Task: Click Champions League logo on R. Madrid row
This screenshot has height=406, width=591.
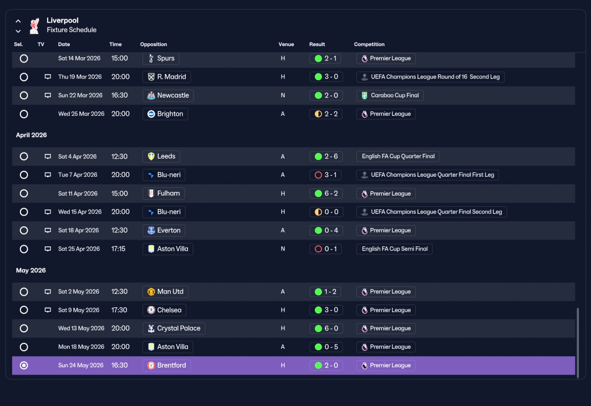Action: [364, 77]
